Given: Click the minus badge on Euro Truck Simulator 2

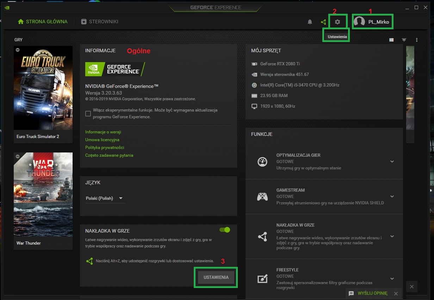Looking at the screenshot, I should tap(18, 50).
